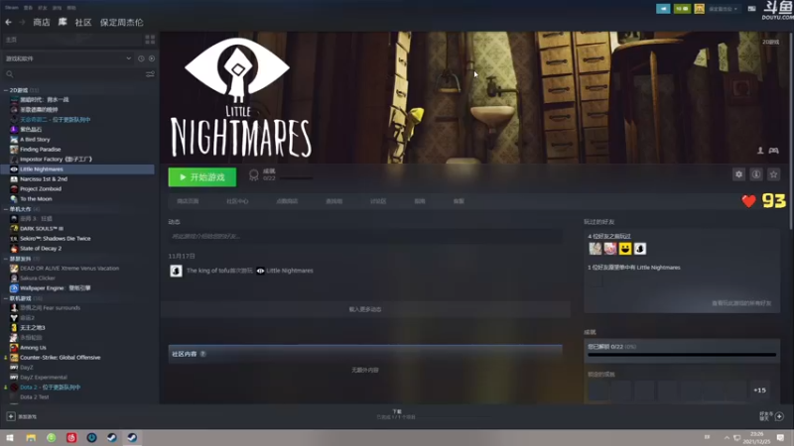This screenshot has height=446, width=794.
Task: Open the 商店 store tab
Action: coord(42,22)
